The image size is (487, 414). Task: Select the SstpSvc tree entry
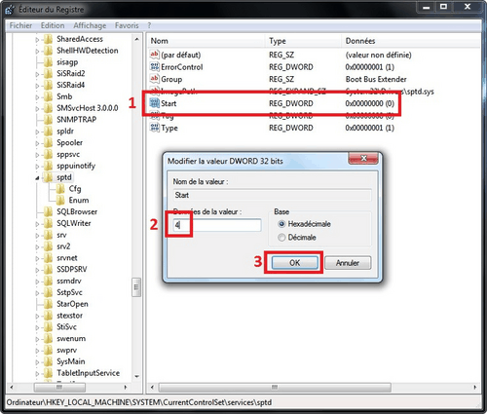point(69,292)
